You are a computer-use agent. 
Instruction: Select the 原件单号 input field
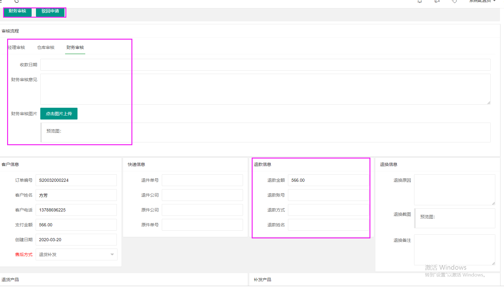(202, 225)
